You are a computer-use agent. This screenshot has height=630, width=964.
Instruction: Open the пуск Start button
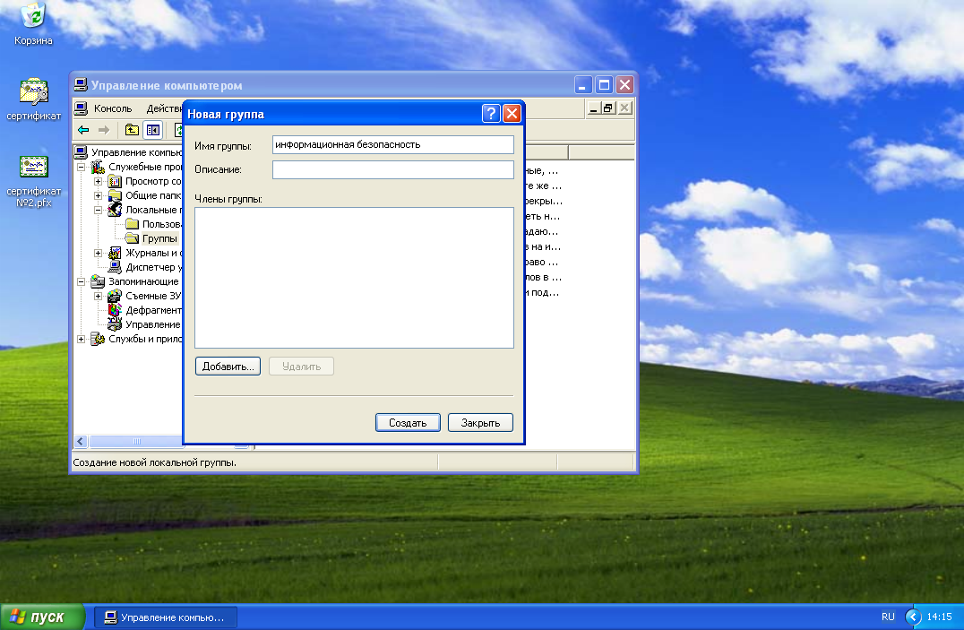[x=40, y=617]
